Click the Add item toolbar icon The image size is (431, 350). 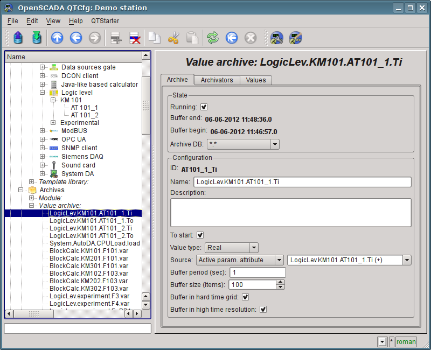pyautogui.click(x=115, y=38)
